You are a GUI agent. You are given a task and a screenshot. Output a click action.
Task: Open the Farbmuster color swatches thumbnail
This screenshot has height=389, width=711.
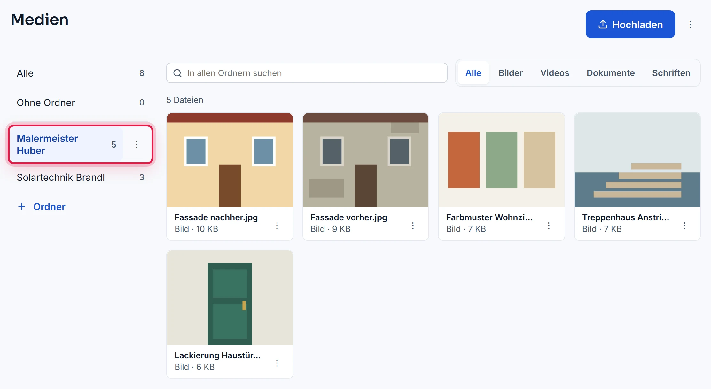point(501,160)
